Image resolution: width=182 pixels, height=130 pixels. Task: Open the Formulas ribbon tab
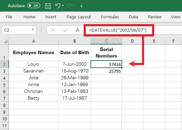(x=110, y=17)
